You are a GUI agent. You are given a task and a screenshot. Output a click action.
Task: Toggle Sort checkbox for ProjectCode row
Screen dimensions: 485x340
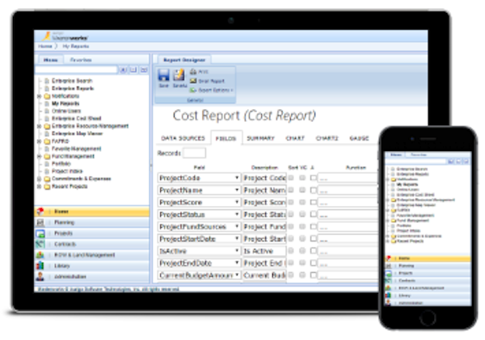293,178
